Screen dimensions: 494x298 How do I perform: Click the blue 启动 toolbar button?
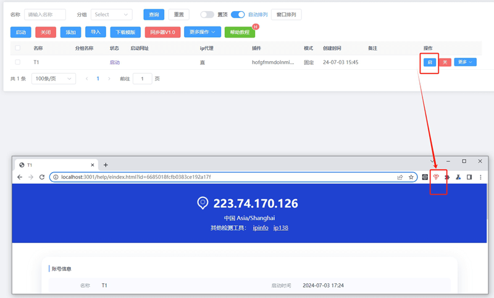pos(21,32)
